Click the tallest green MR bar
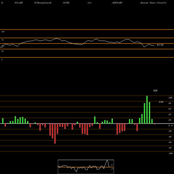174x174 pixels. (x=147, y=110)
